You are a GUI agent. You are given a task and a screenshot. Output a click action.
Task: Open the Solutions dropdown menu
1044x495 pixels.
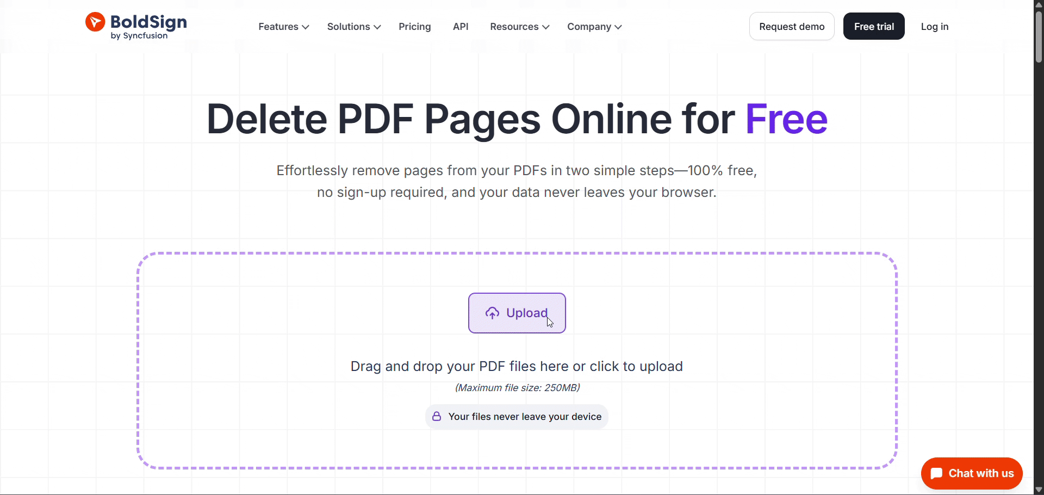click(x=353, y=27)
